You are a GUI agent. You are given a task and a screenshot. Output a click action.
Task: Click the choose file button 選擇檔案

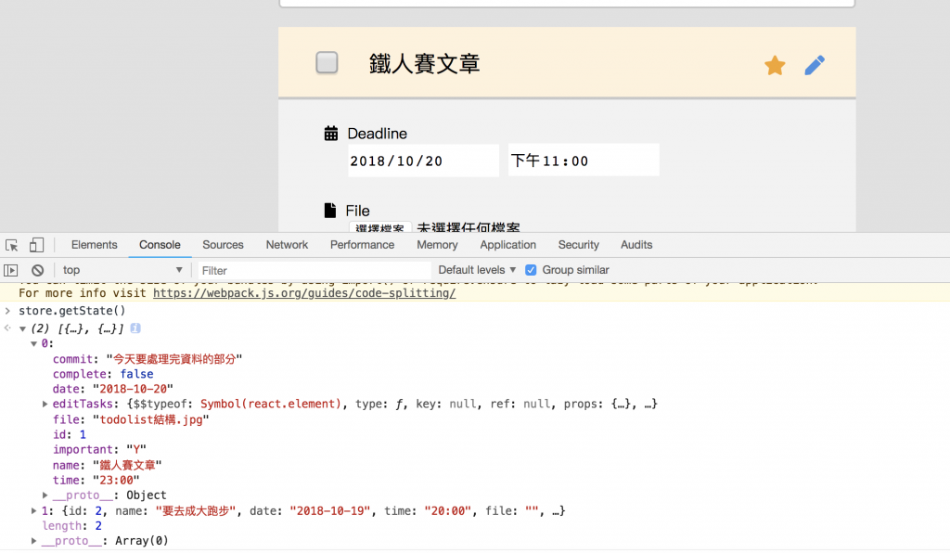point(380,227)
